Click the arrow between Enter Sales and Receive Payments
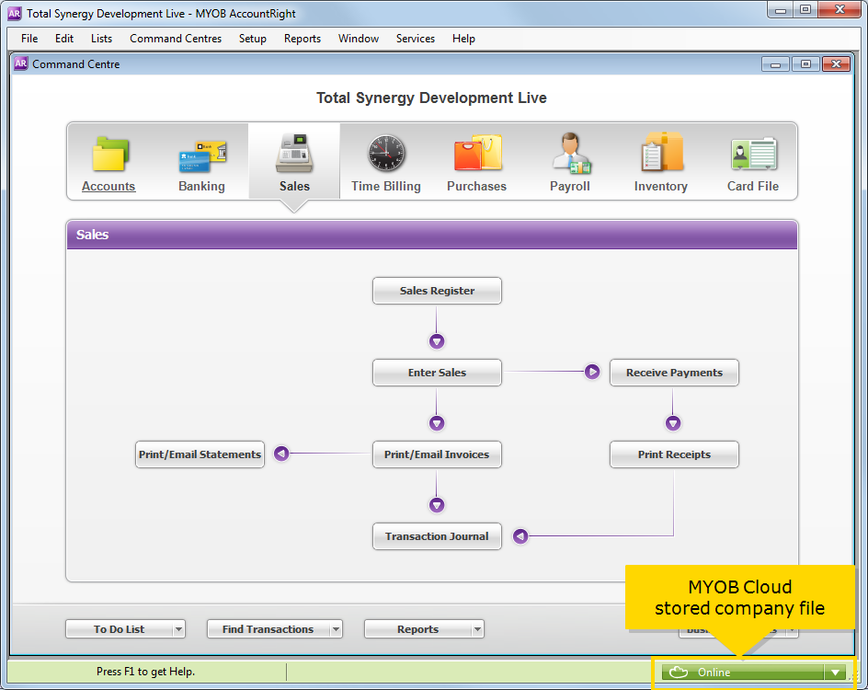Viewport: 868px width, 690px height. coord(592,372)
